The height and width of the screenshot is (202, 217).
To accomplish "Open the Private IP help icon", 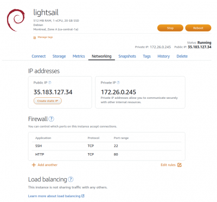I will click(x=118, y=83).
